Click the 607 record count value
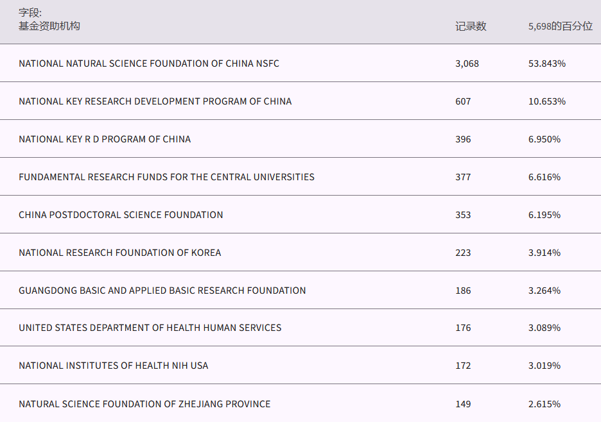The image size is (601, 422). [x=463, y=101]
